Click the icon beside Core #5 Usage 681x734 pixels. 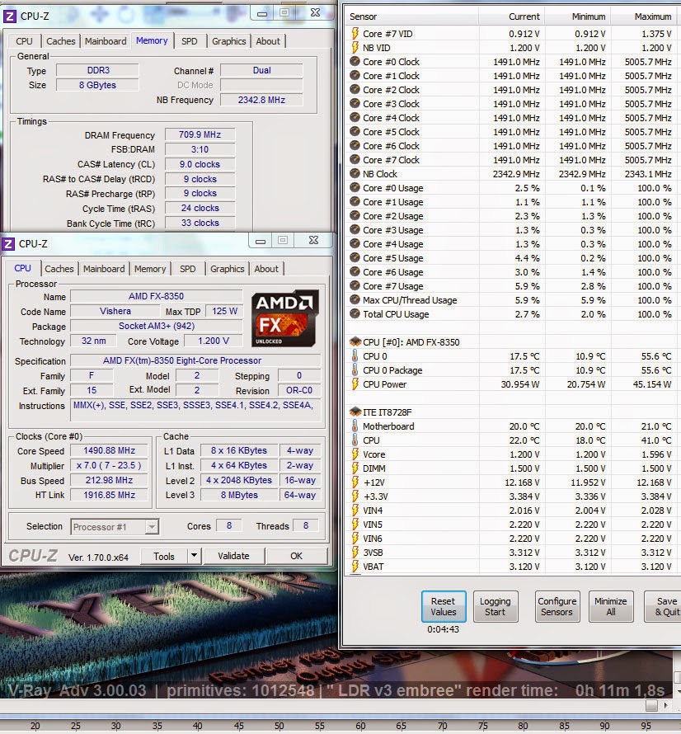(355, 258)
